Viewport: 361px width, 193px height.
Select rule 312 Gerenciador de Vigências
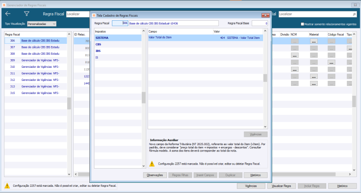[36, 80]
